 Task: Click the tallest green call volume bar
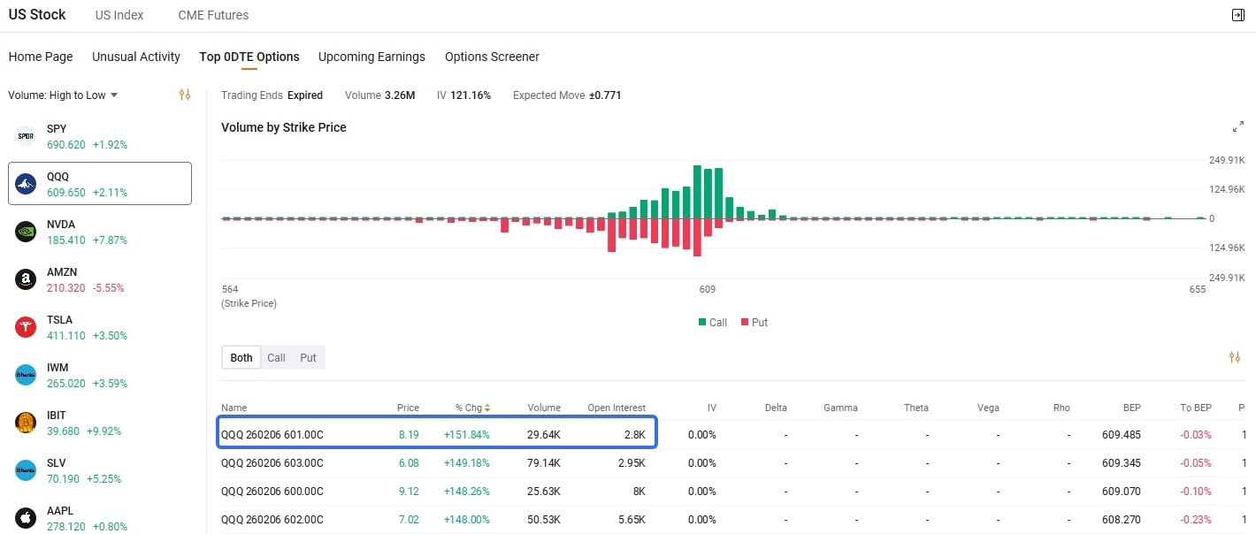697,192
